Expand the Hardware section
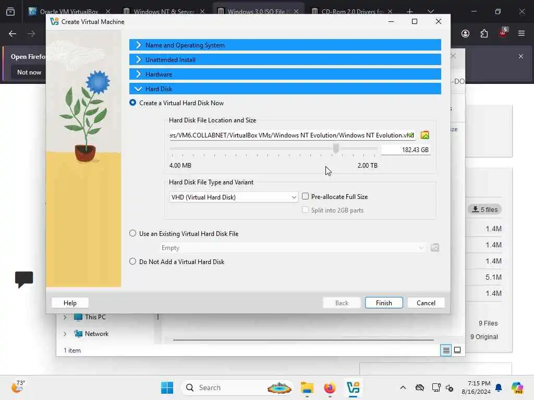The image size is (534, 400). (x=285, y=74)
